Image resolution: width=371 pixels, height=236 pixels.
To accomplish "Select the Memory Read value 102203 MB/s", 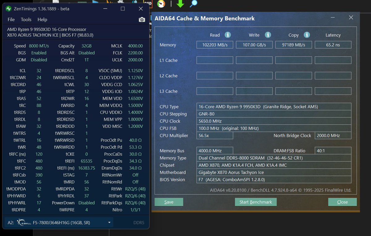I will pyautogui.click(x=215, y=45).
